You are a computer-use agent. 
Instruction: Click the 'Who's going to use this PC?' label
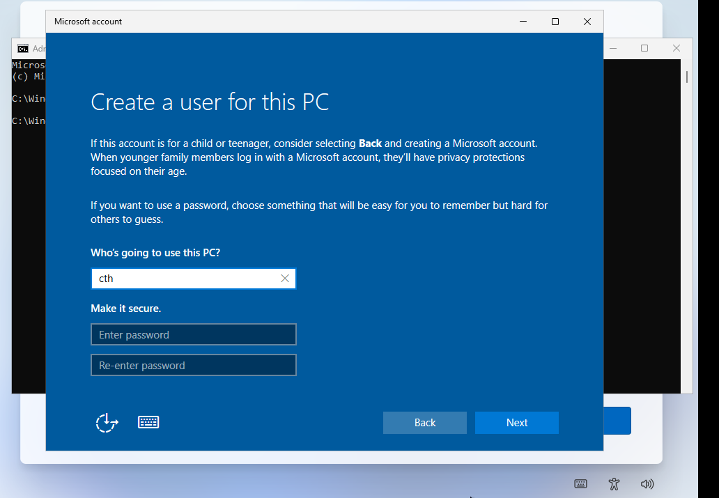[x=155, y=253]
